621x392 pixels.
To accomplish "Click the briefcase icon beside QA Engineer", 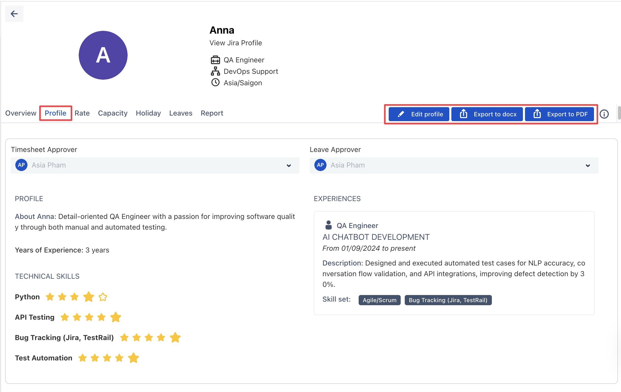I will (x=215, y=60).
